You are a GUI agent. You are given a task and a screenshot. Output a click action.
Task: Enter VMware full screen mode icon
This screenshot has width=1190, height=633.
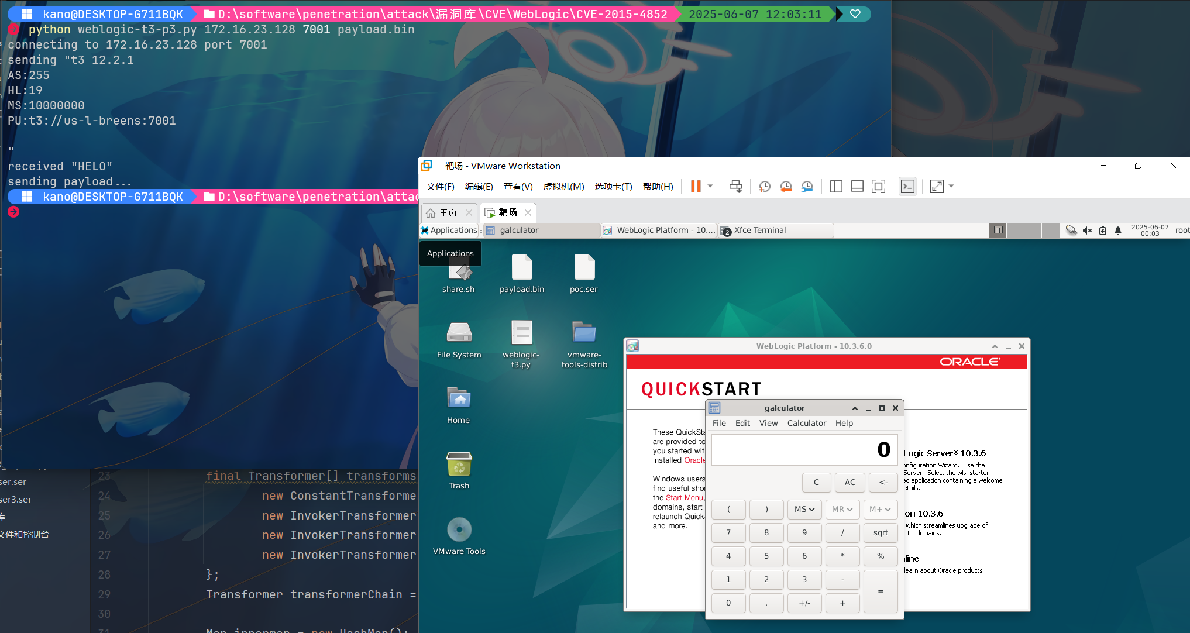(878, 187)
